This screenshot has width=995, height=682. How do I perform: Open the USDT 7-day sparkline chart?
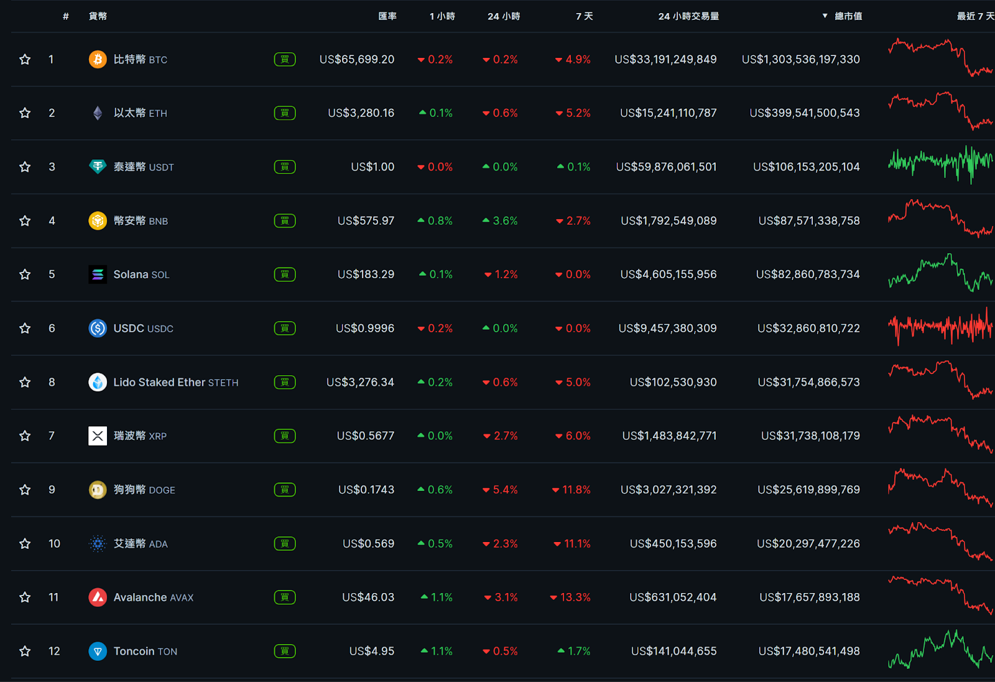tap(940, 164)
